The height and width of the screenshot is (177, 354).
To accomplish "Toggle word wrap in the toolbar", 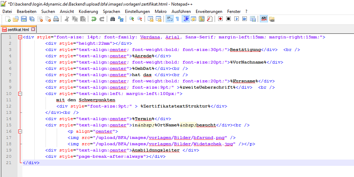I will (169, 19).
